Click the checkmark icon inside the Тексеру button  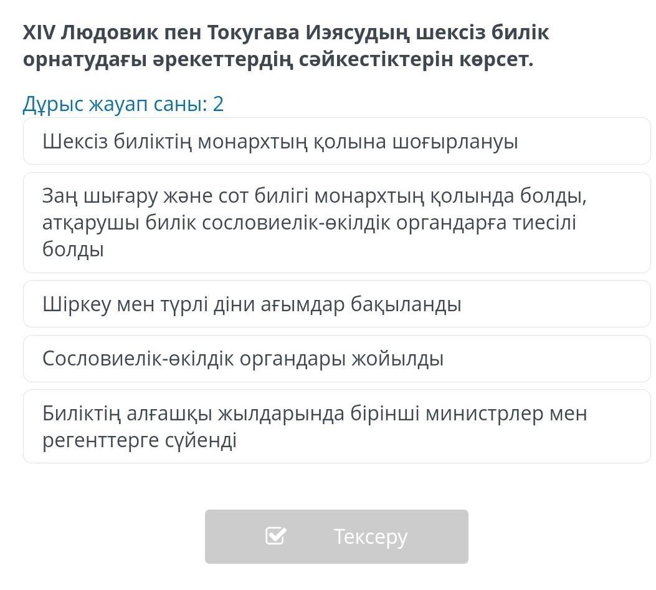pos(276,536)
